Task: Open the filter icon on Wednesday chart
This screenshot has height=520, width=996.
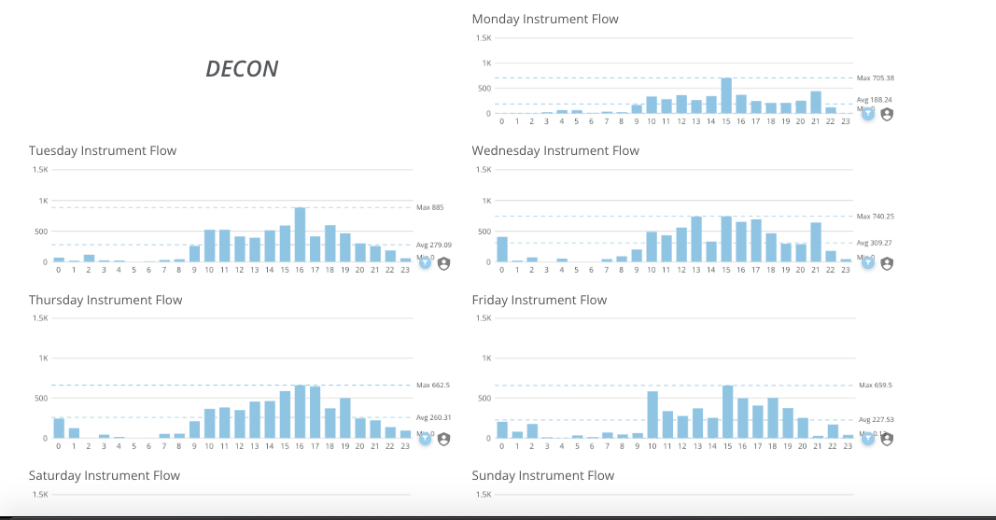Action: [x=868, y=263]
